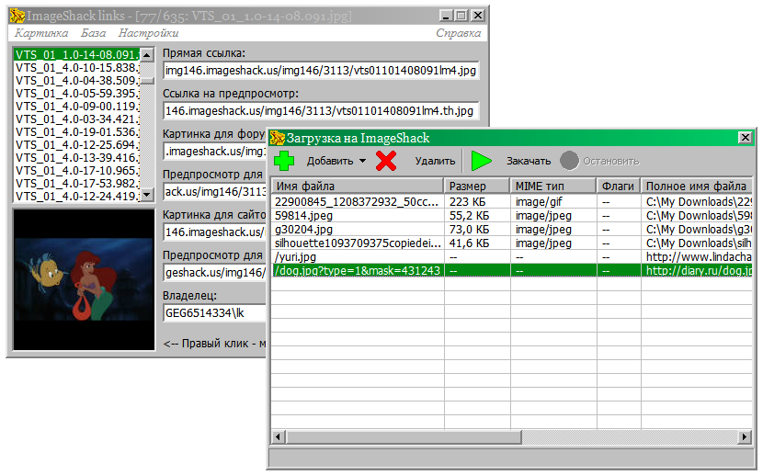Select the 22900845_1208372932_50cc... upload row
Image resolution: width=763 pixels, height=475 pixels.
(x=511, y=201)
